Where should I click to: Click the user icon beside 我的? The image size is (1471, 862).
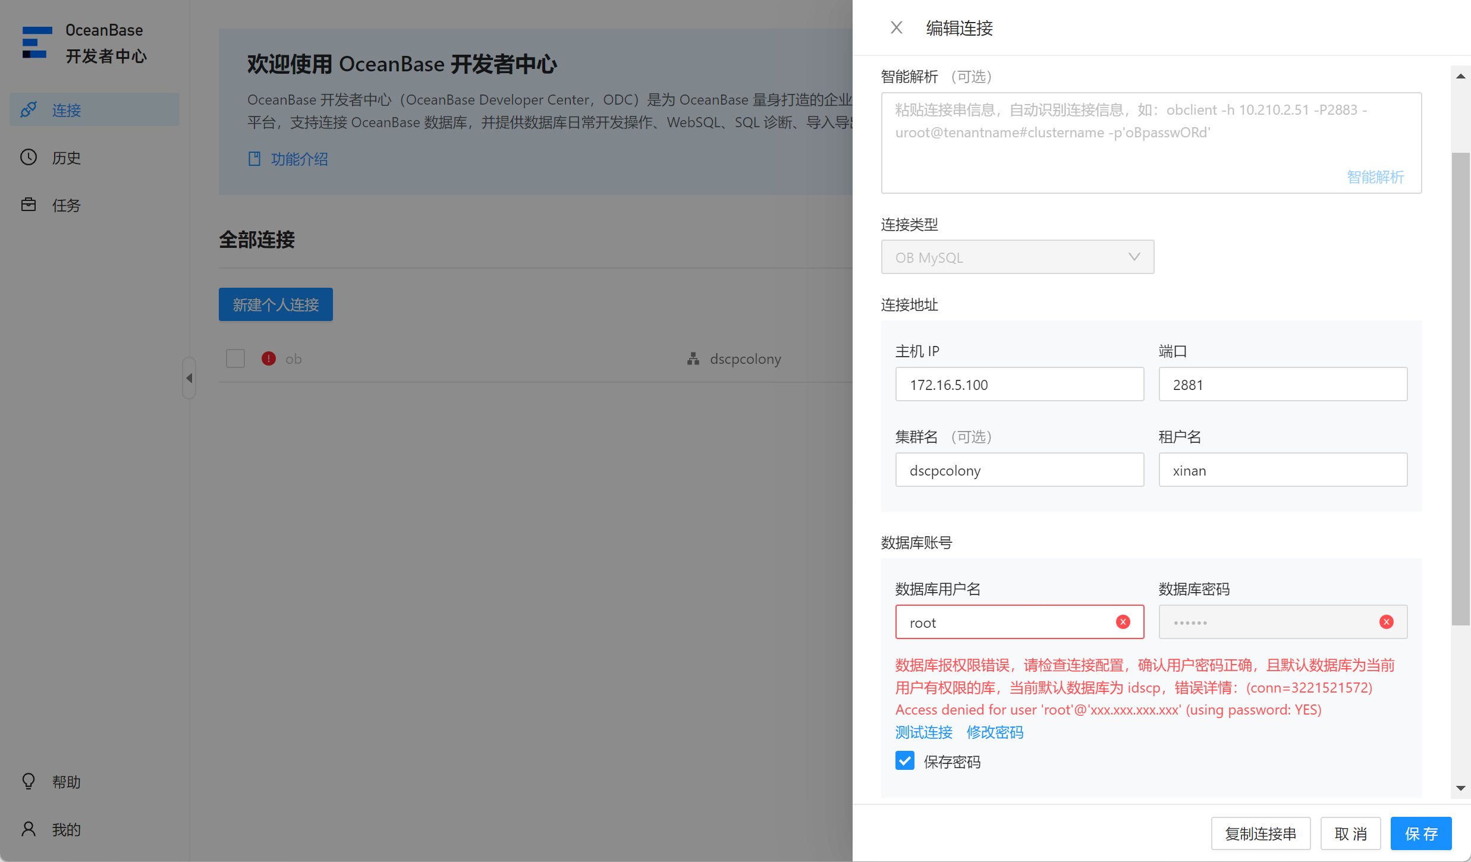29,829
